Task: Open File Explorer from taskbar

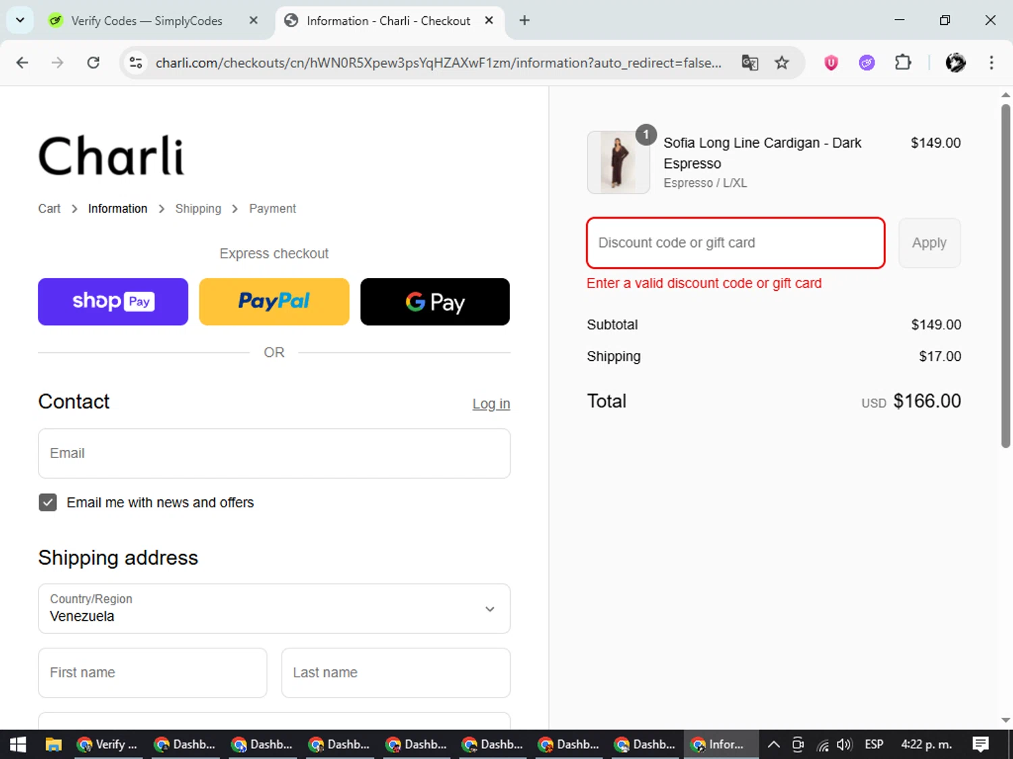Action: 53,744
